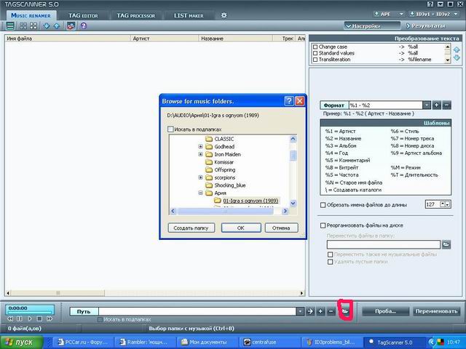Viewport: 466px width, 349px height.
Task: Click the browse music folder icon circled in red
Action: click(347, 311)
